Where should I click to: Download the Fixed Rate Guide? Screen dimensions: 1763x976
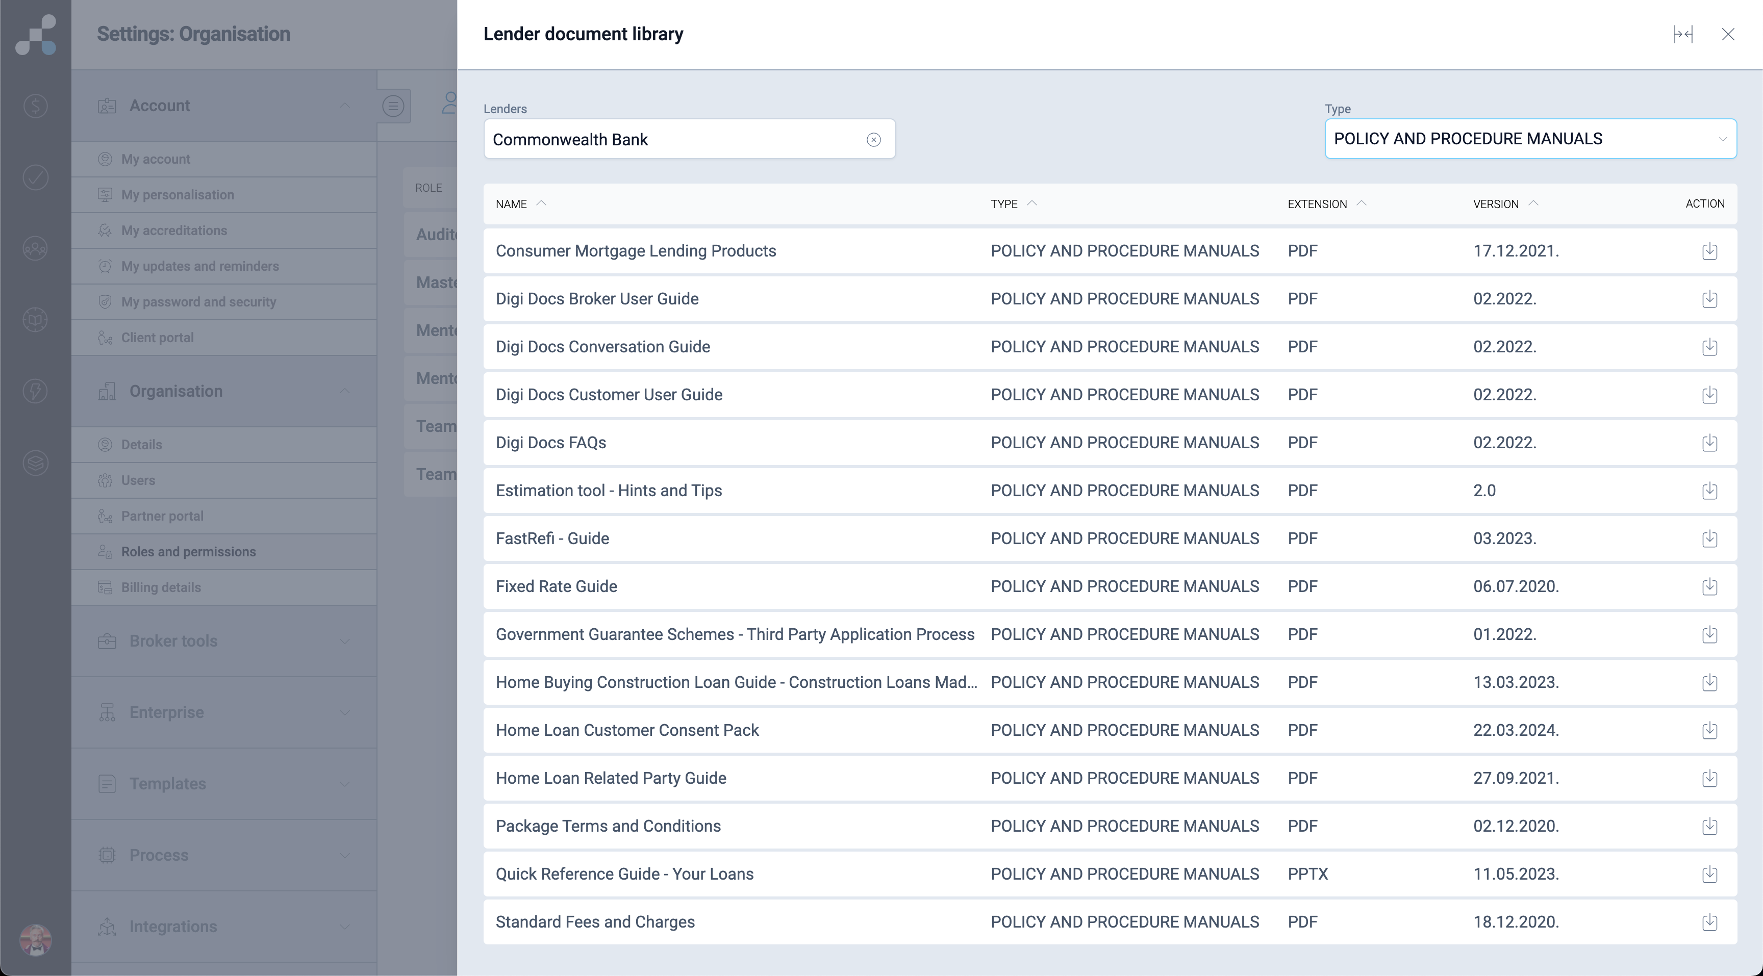[x=1709, y=586]
